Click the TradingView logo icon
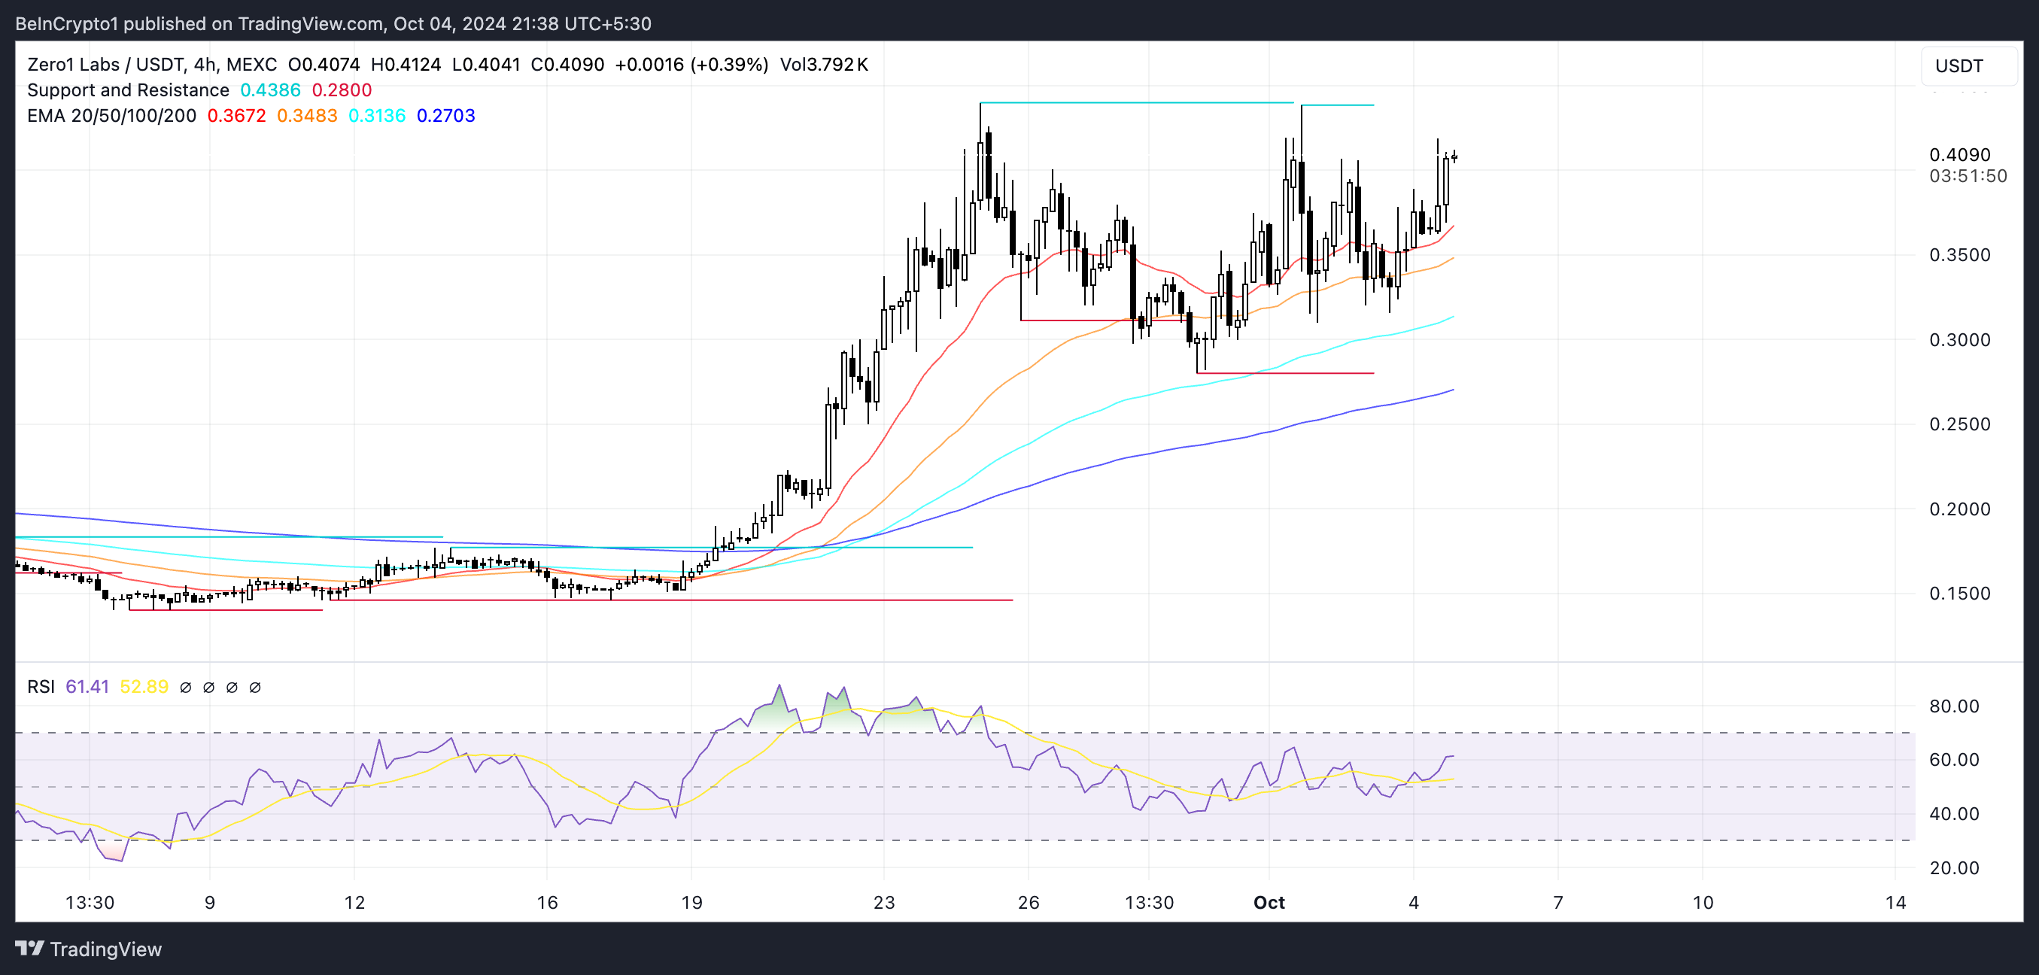Screen dimensions: 2039x975 [x=29, y=948]
